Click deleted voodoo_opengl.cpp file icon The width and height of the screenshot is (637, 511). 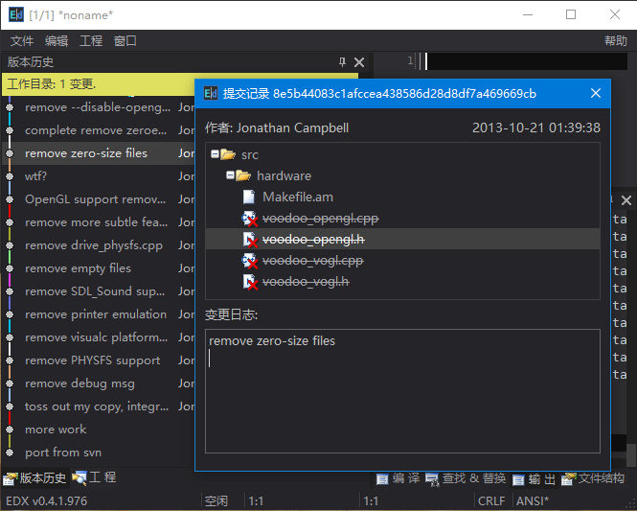[x=249, y=219]
